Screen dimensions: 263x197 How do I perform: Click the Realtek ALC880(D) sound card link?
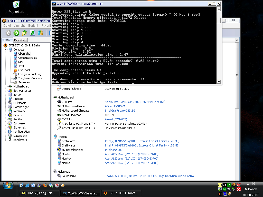tap(151, 176)
